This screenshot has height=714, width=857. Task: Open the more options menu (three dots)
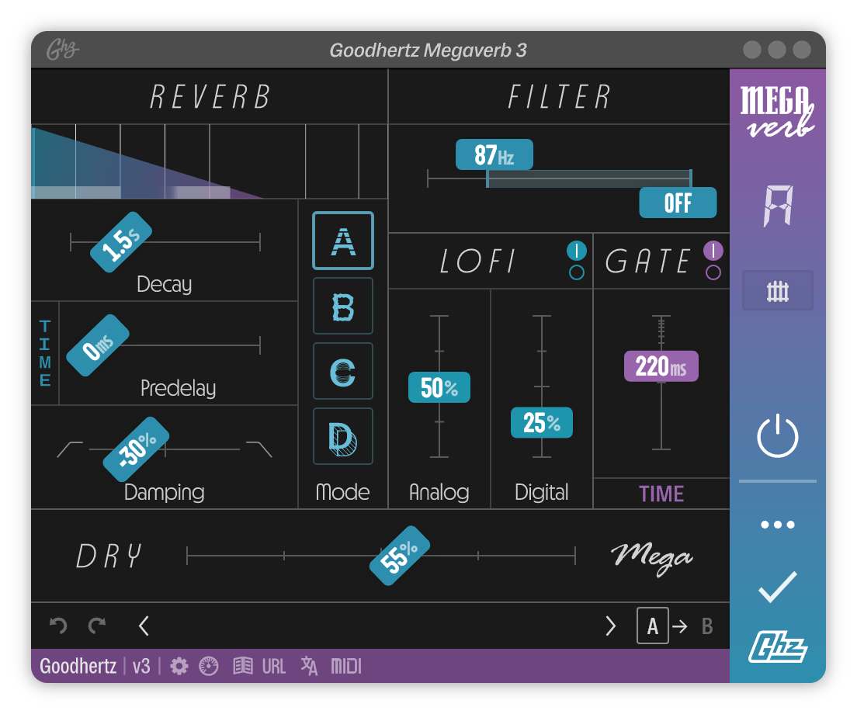777,524
